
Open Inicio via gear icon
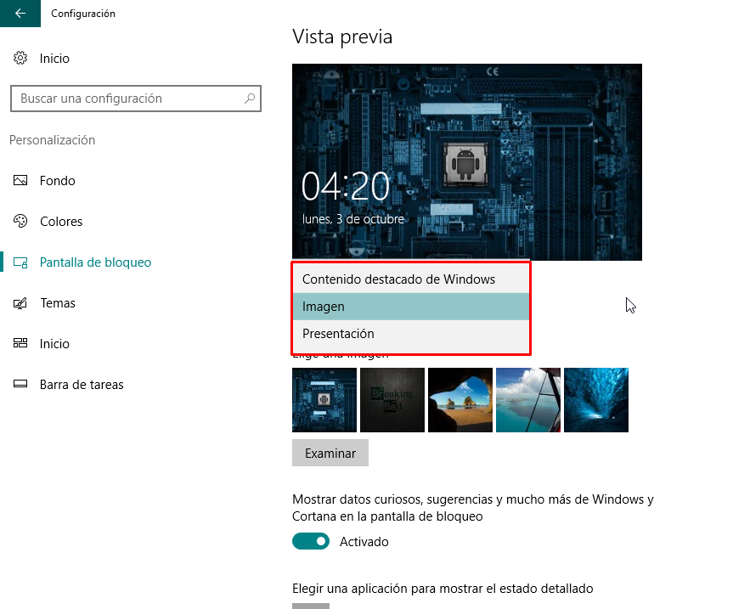[x=20, y=58]
